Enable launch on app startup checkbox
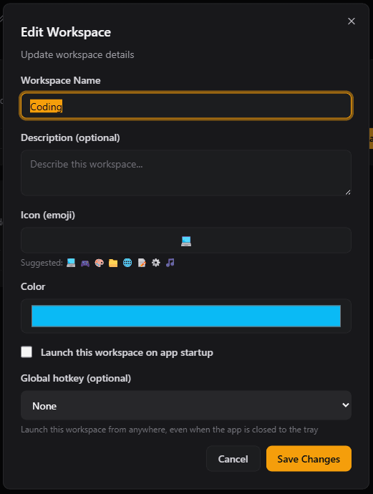This screenshot has height=494, width=373. point(26,352)
